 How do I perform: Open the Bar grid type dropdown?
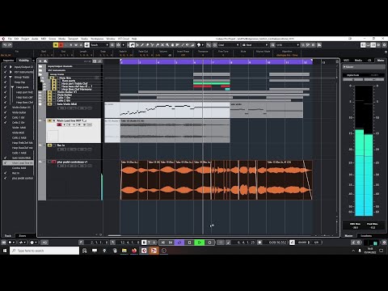coord(255,45)
